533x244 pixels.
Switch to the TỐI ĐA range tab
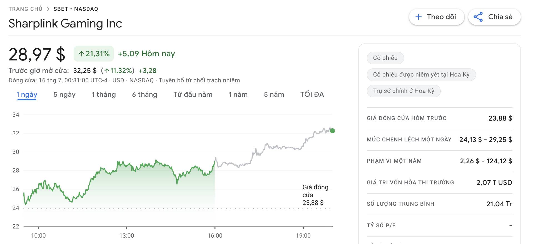point(312,95)
